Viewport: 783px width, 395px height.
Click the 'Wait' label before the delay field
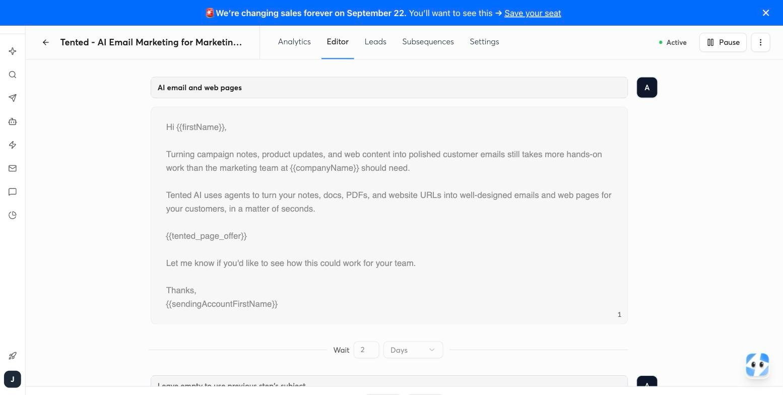tap(341, 350)
